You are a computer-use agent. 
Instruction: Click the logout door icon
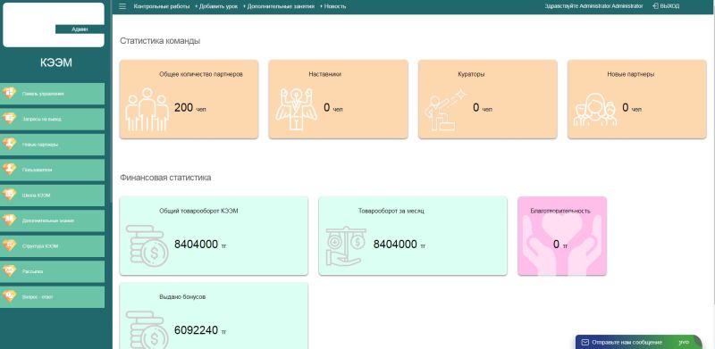pos(655,6)
